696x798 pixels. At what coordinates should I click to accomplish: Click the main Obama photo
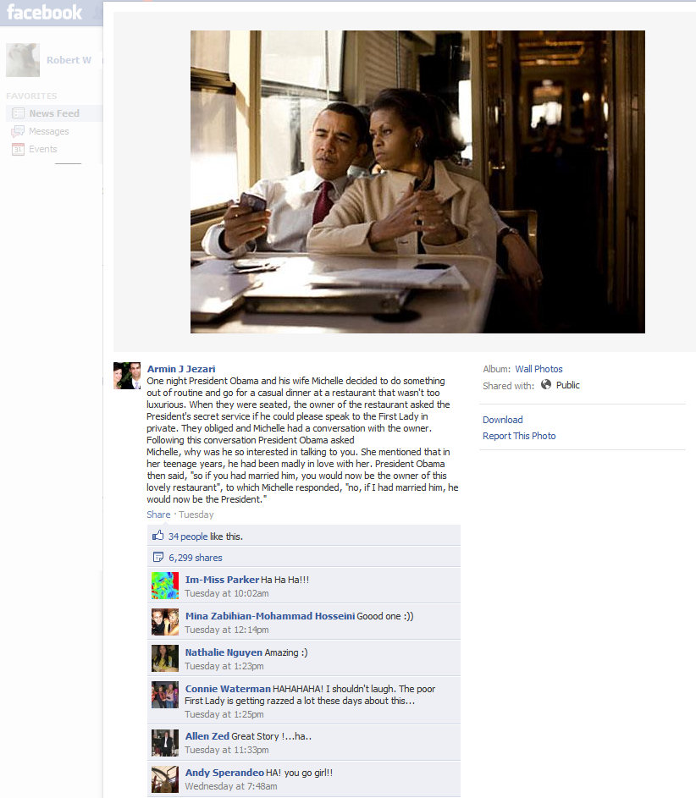[x=417, y=182]
